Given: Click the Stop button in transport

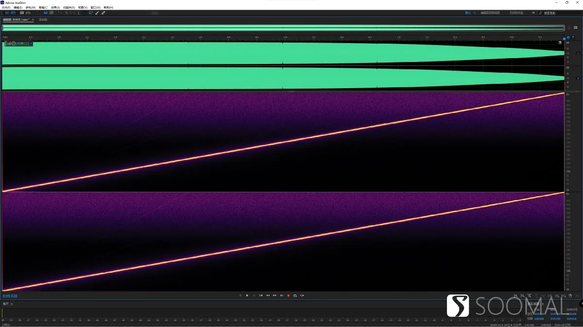Looking at the screenshot, I should pos(240,296).
